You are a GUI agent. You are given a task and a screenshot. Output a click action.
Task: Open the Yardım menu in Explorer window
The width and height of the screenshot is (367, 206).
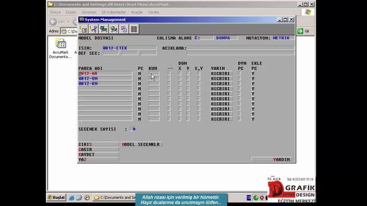pos(153,12)
